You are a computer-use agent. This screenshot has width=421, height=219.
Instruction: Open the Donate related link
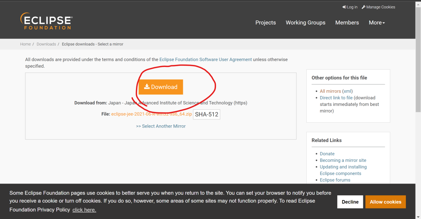click(x=327, y=154)
